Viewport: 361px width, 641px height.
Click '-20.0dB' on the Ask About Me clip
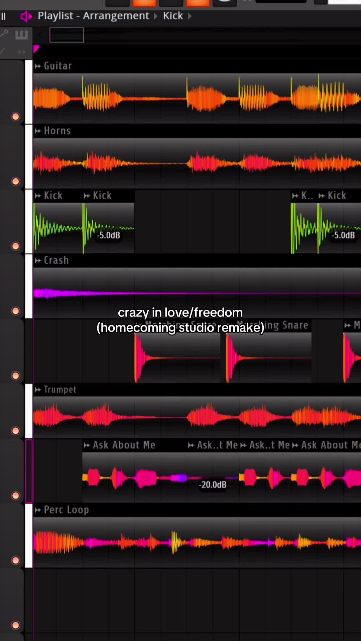(213, 485)
